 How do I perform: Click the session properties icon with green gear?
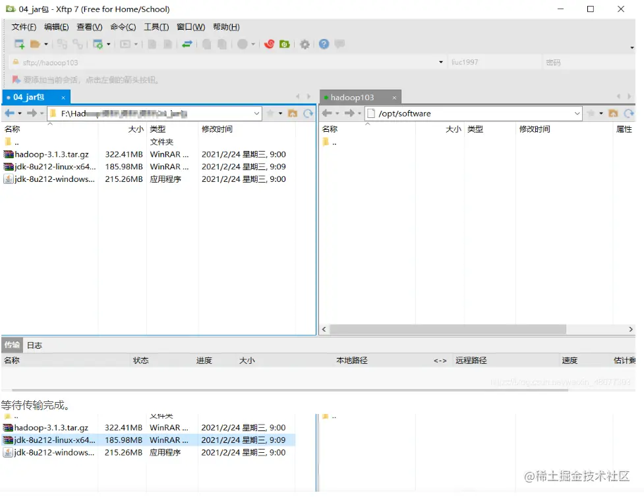(x=98, y=44)
